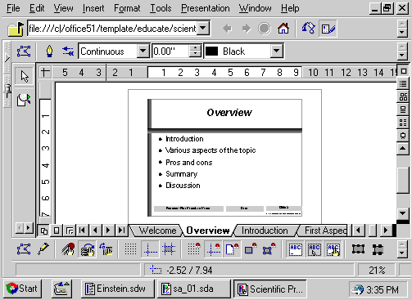Image resolution: width=412 pixels, height=300 pixels.
Task: Toggle Snap to Snap Lines icon
Action: click(213, 249)
